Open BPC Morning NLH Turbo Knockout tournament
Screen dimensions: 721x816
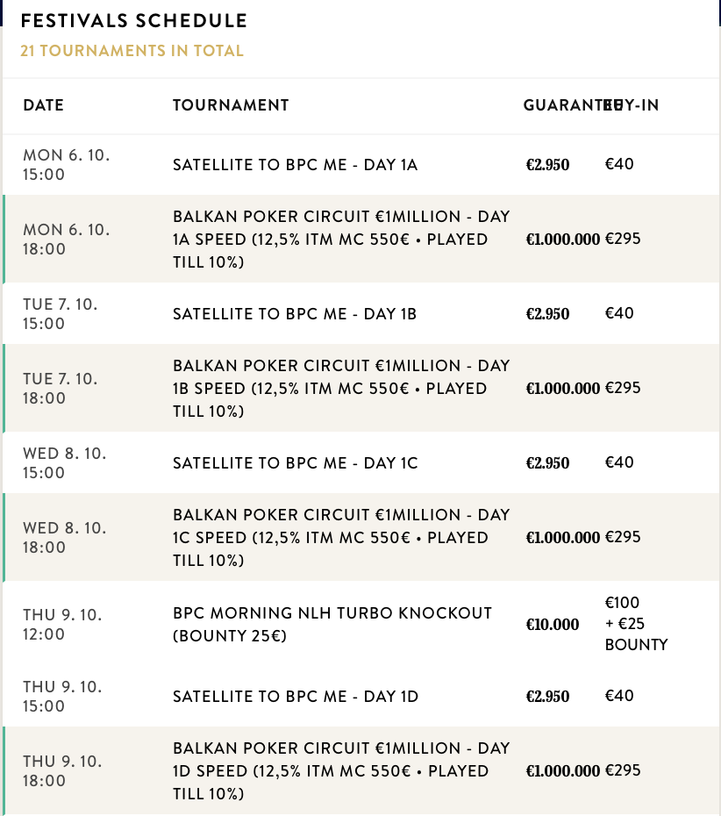click(332, 624)
